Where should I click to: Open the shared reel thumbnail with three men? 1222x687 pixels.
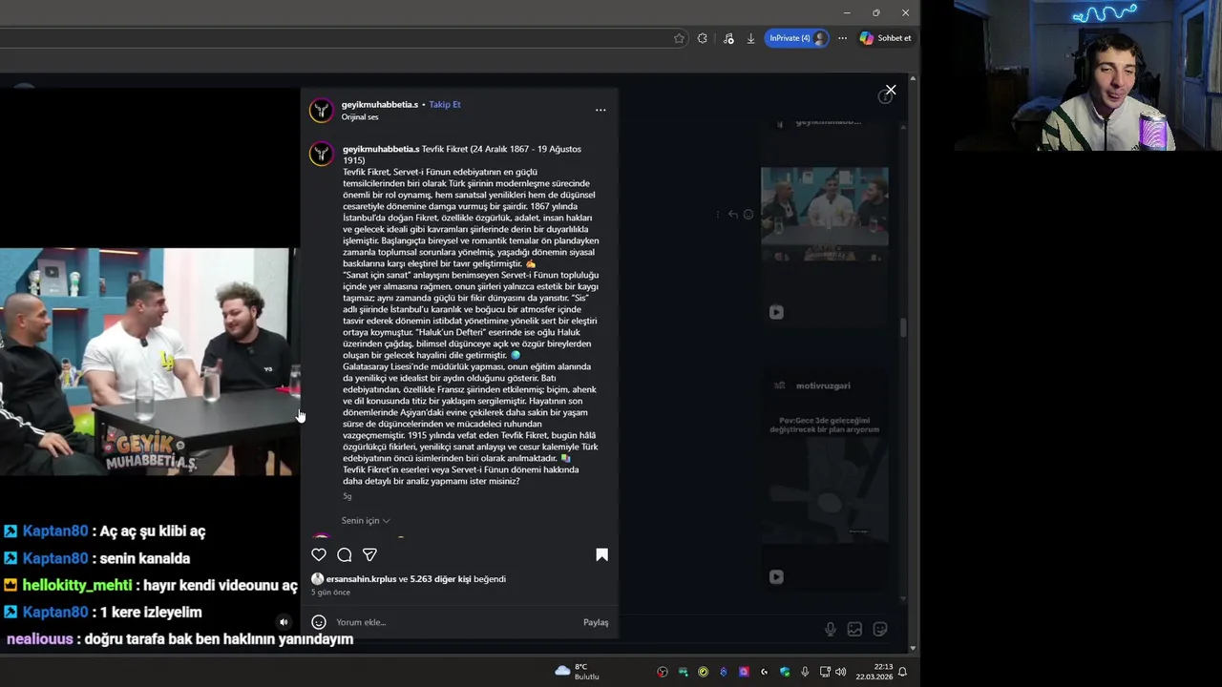824,215
